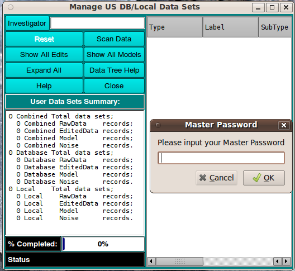Click the horizontal scrollbar thumb
The image size is (295, 271).
pos(180,262)
